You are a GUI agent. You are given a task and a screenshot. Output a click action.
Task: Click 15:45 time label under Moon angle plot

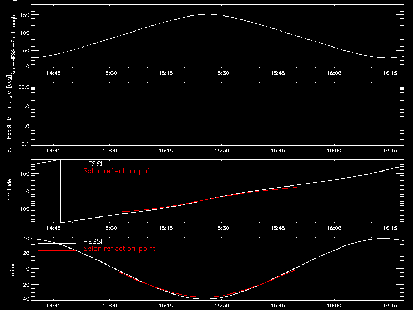click(x=278, y=151)
